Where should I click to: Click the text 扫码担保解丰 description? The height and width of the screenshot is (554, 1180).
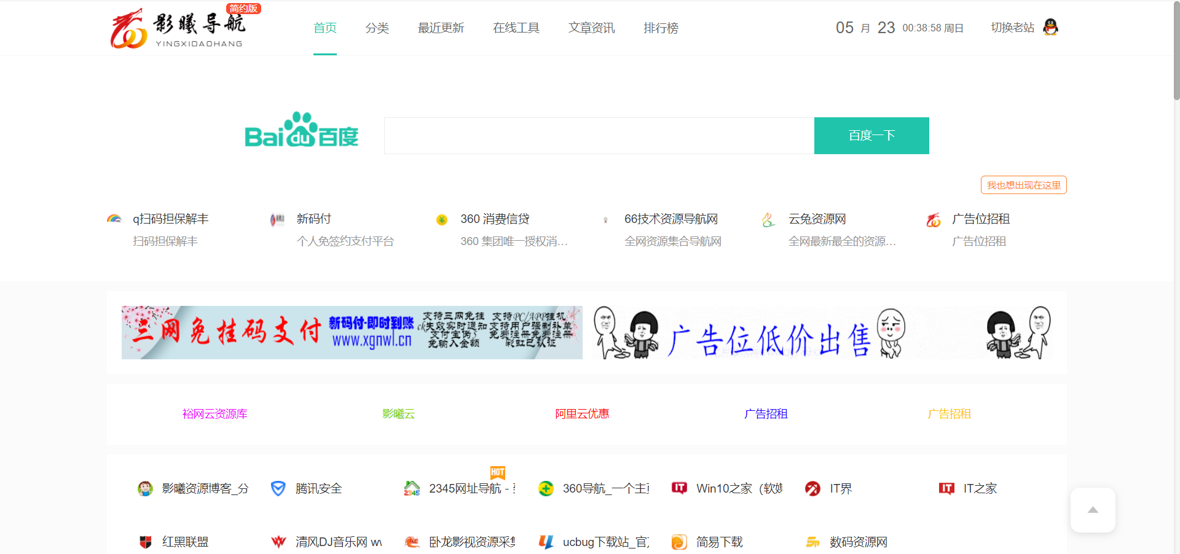pyautogui.click(x=165, y=241)
